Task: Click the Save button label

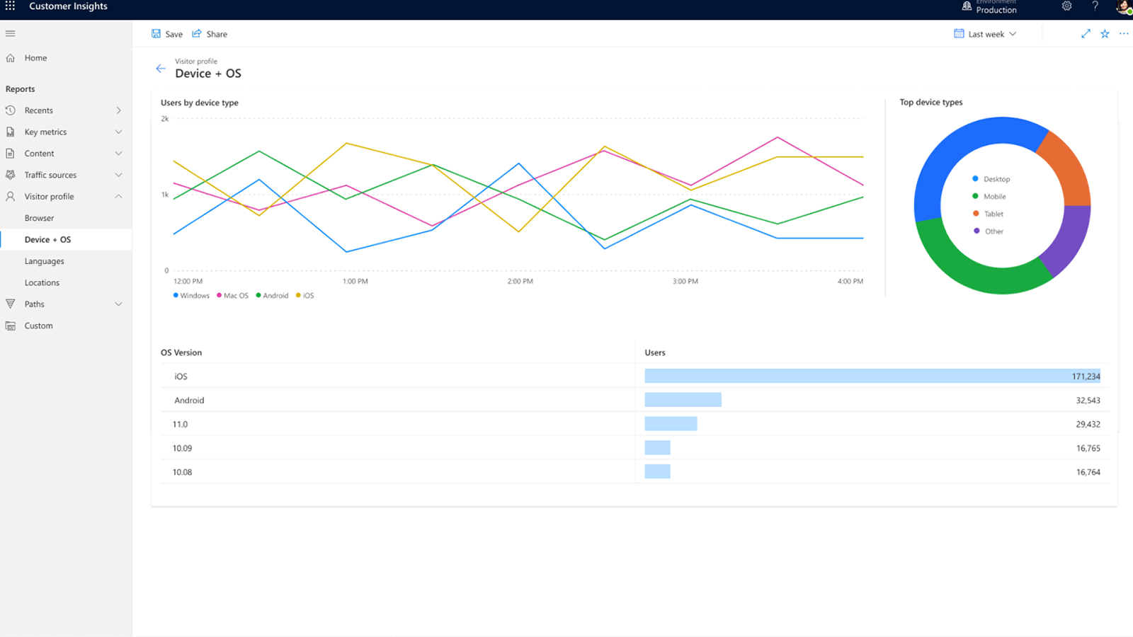Action: click(x=174, y=34)
